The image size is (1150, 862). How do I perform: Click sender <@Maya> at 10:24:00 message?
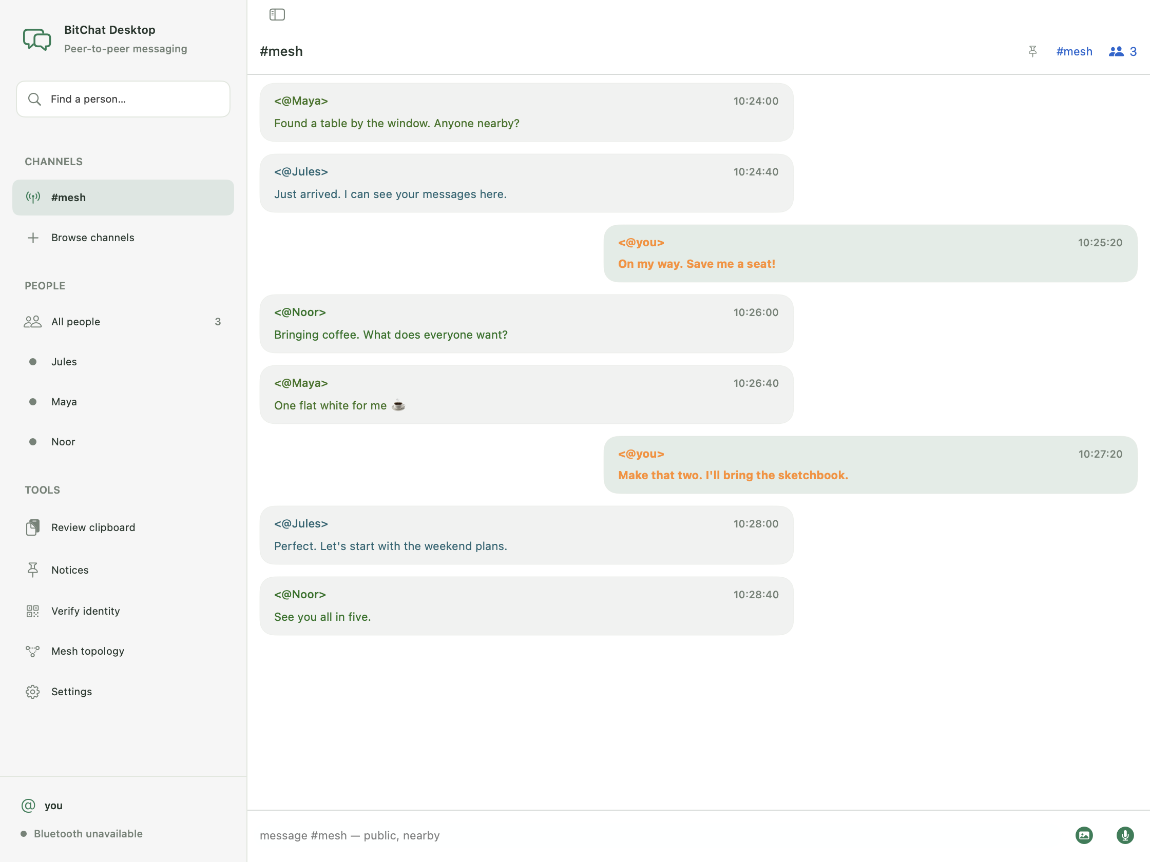301,101
